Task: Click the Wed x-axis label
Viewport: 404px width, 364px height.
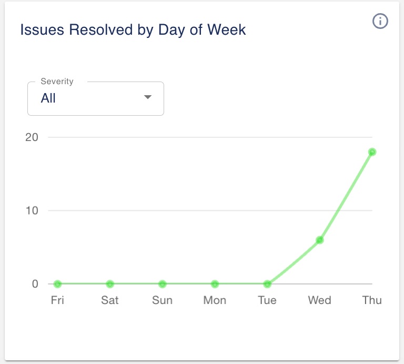Action: coord(319,300)
